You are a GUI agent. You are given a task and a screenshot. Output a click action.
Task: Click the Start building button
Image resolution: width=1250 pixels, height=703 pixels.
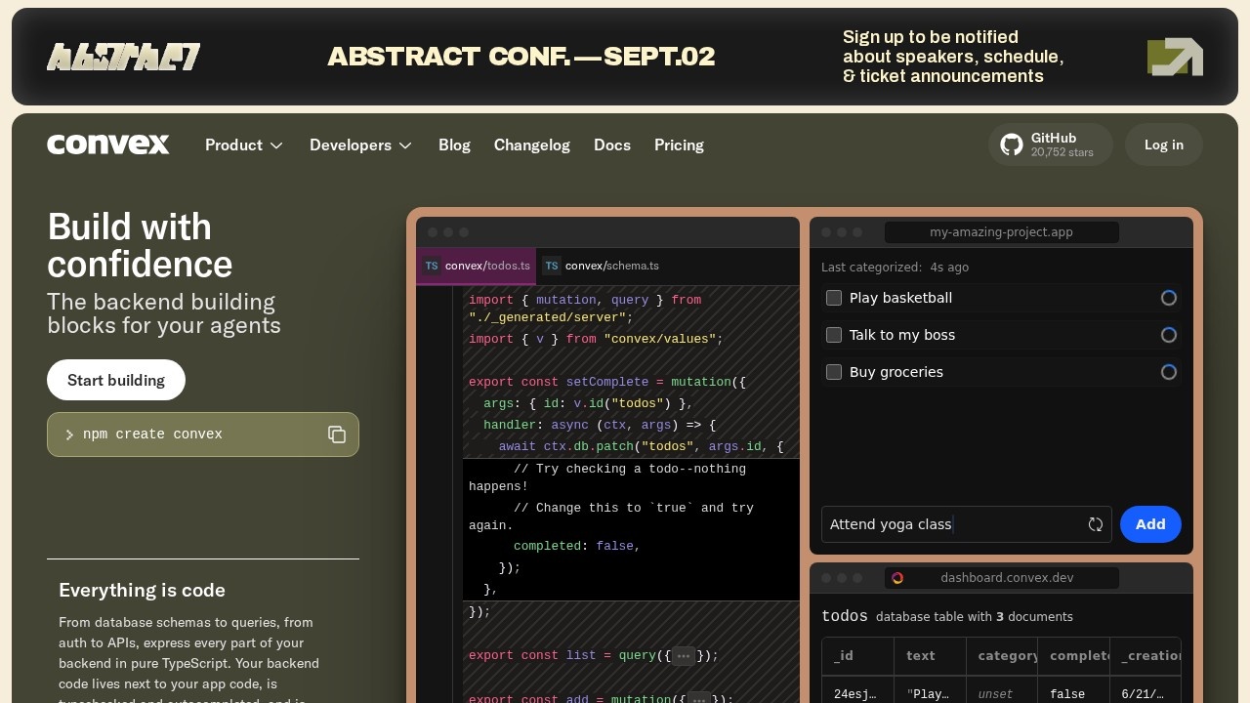pyautogui.click(x=116, y=380)
